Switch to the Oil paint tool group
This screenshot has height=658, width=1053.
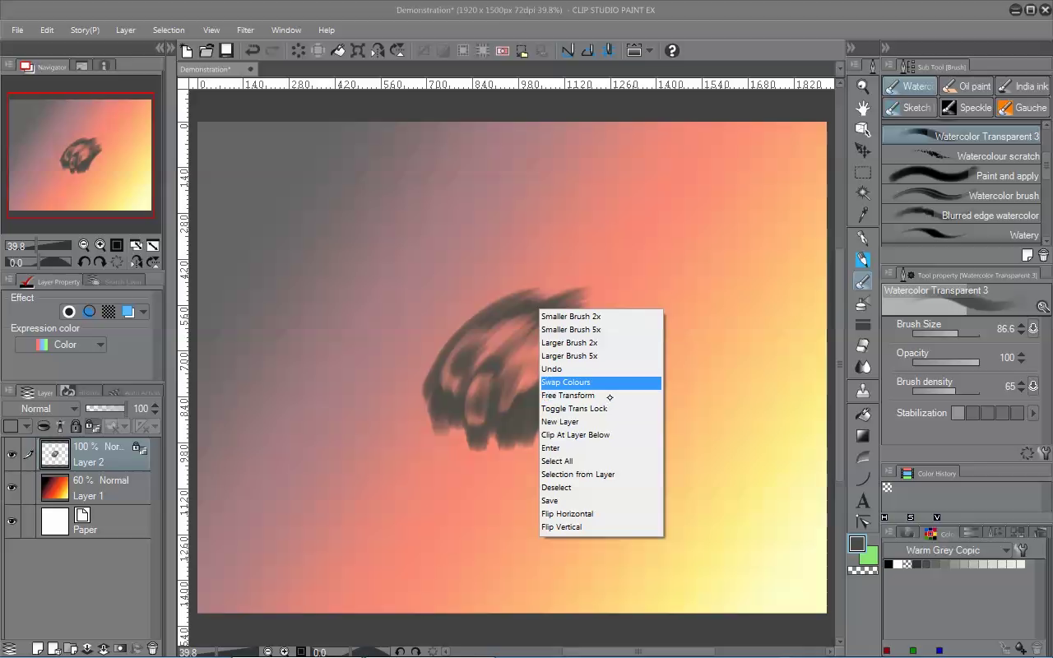tap(967, 86)
